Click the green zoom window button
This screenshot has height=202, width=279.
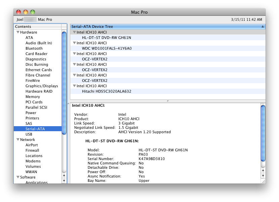tap(33, 12)
